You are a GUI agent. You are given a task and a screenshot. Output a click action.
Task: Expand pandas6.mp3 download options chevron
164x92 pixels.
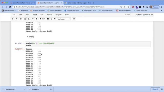point(24,89)
